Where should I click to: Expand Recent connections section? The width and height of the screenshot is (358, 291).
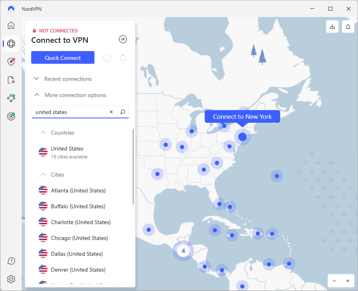tap(62, 79)
